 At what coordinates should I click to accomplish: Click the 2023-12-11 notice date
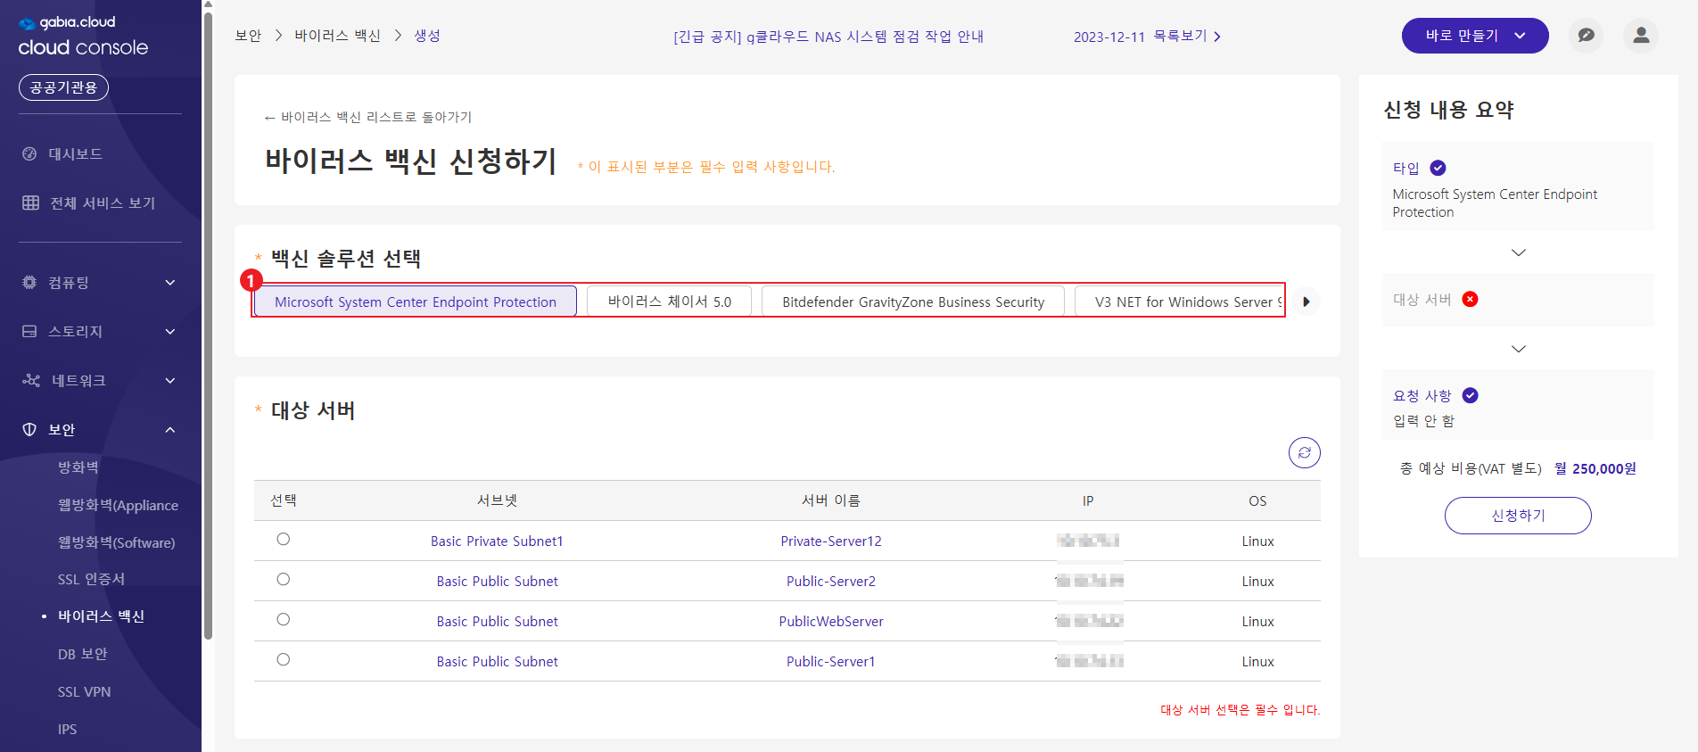pos(1109,37)
